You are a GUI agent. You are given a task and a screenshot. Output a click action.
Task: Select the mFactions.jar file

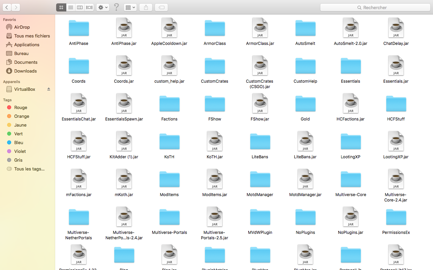pos(79,179)
